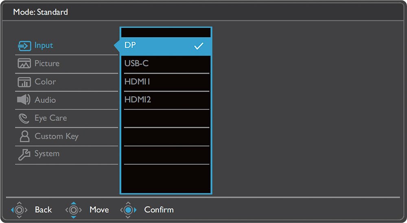Open the Eye Care menu item
Screen dimensions: 407x223
point(66,118)
